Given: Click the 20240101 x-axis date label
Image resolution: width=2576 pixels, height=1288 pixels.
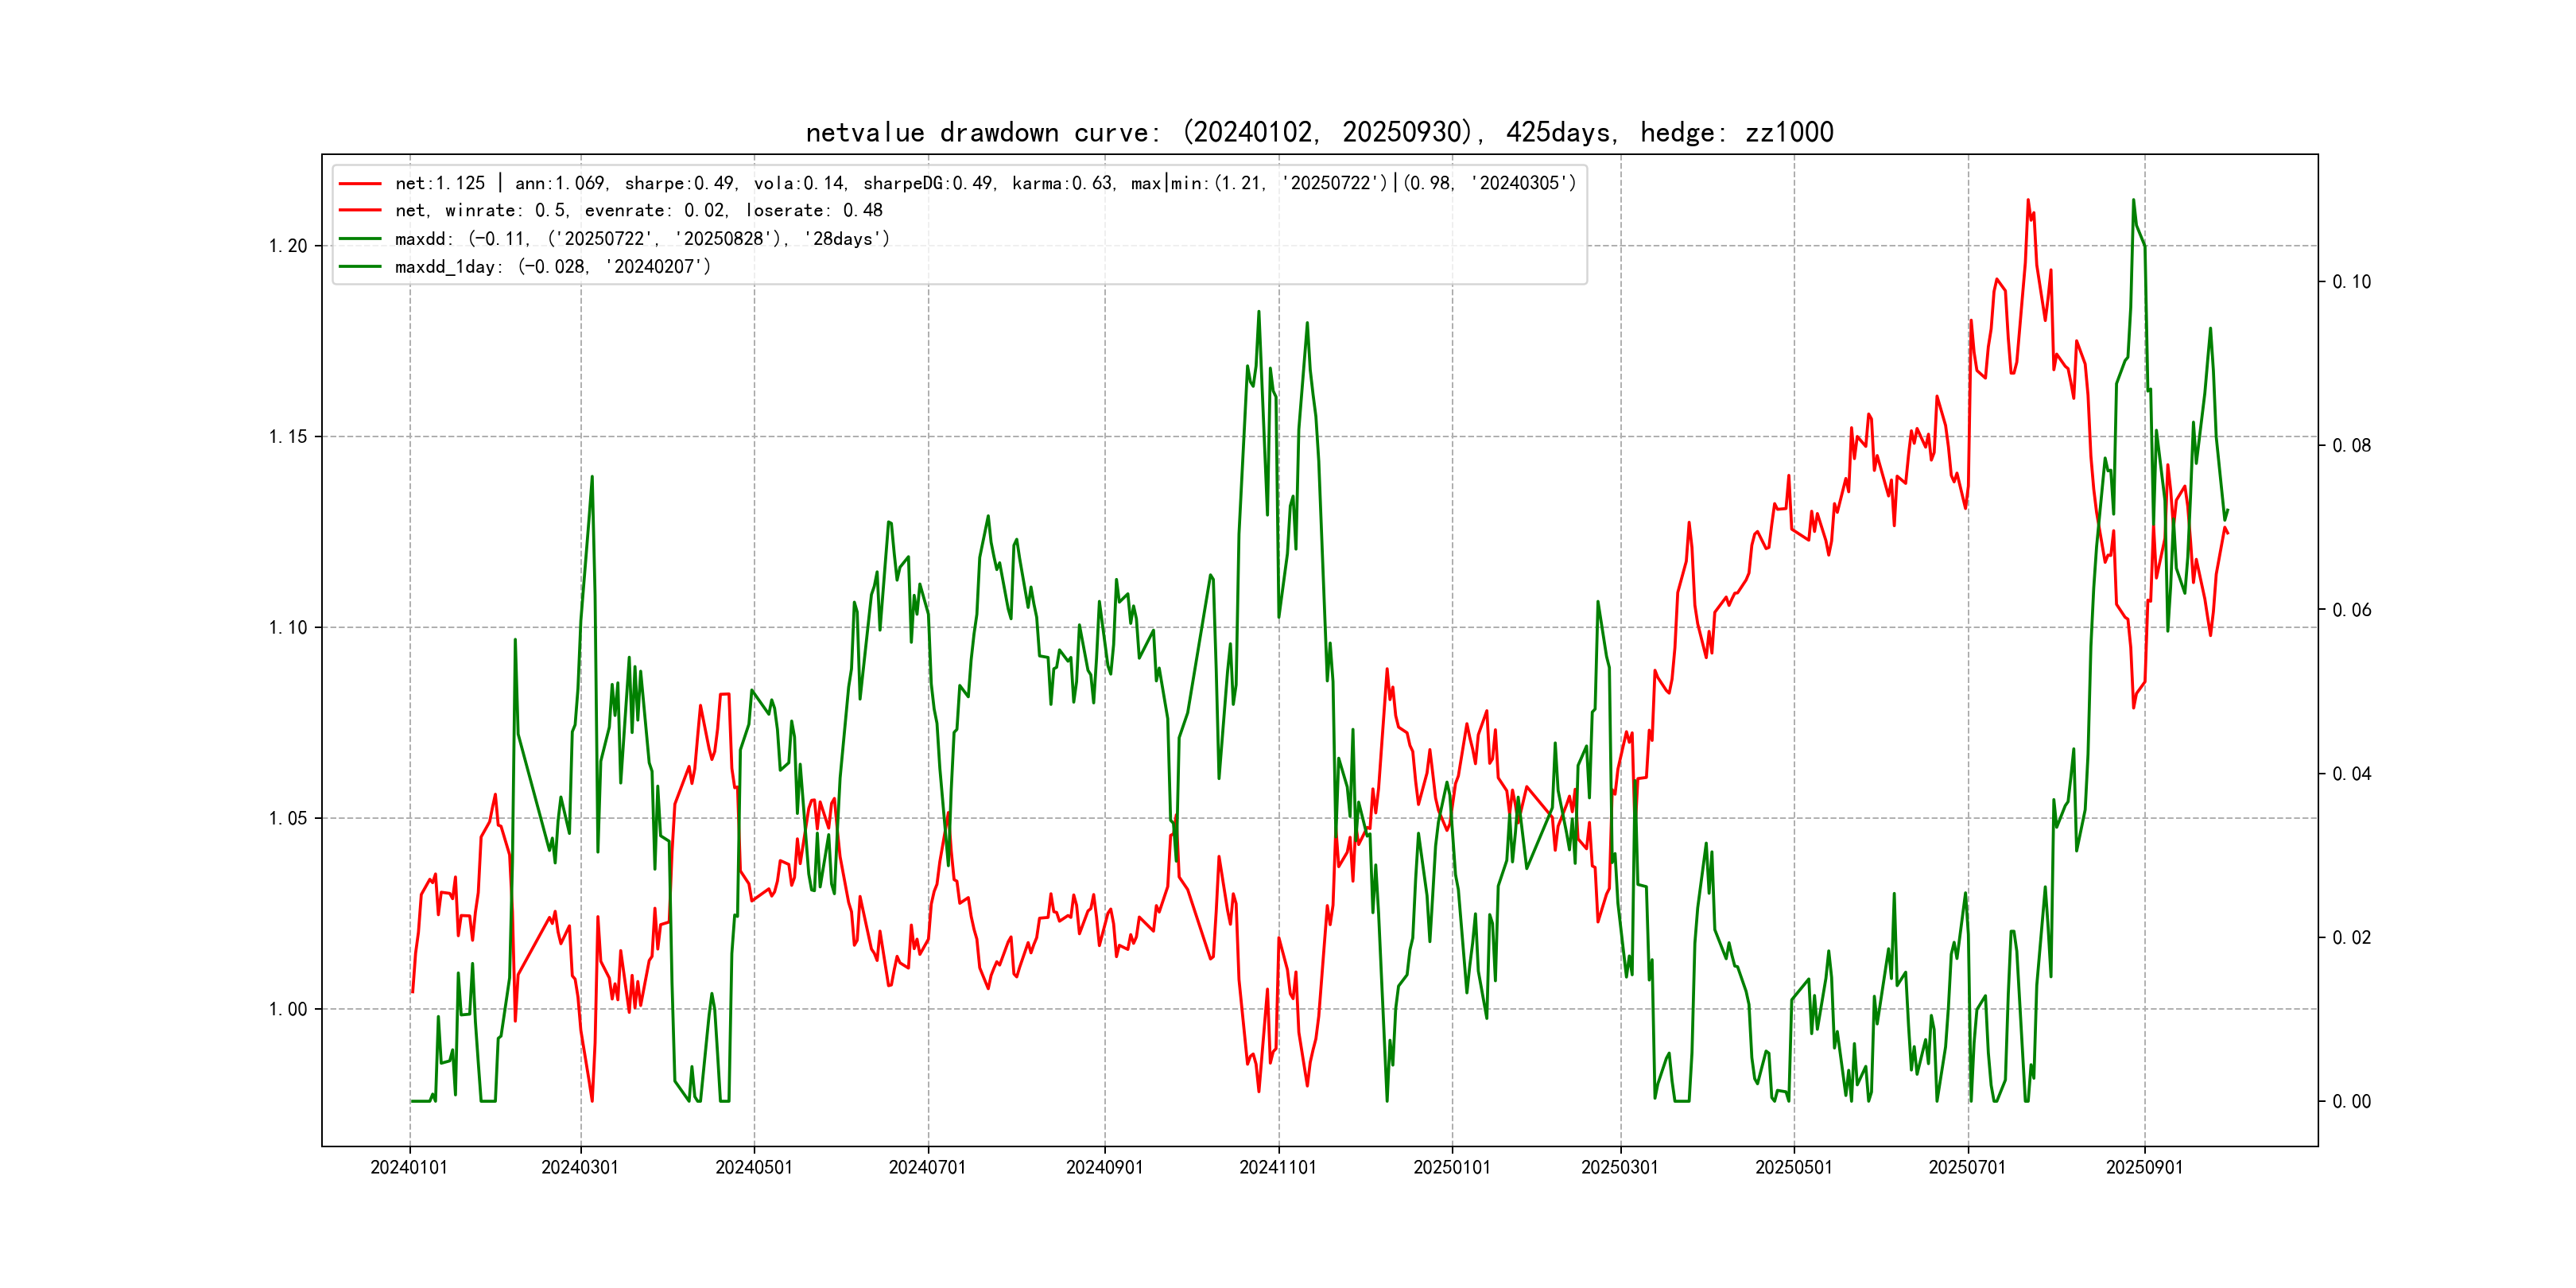Looking at the screenshot, I should tap(409, 1167).
